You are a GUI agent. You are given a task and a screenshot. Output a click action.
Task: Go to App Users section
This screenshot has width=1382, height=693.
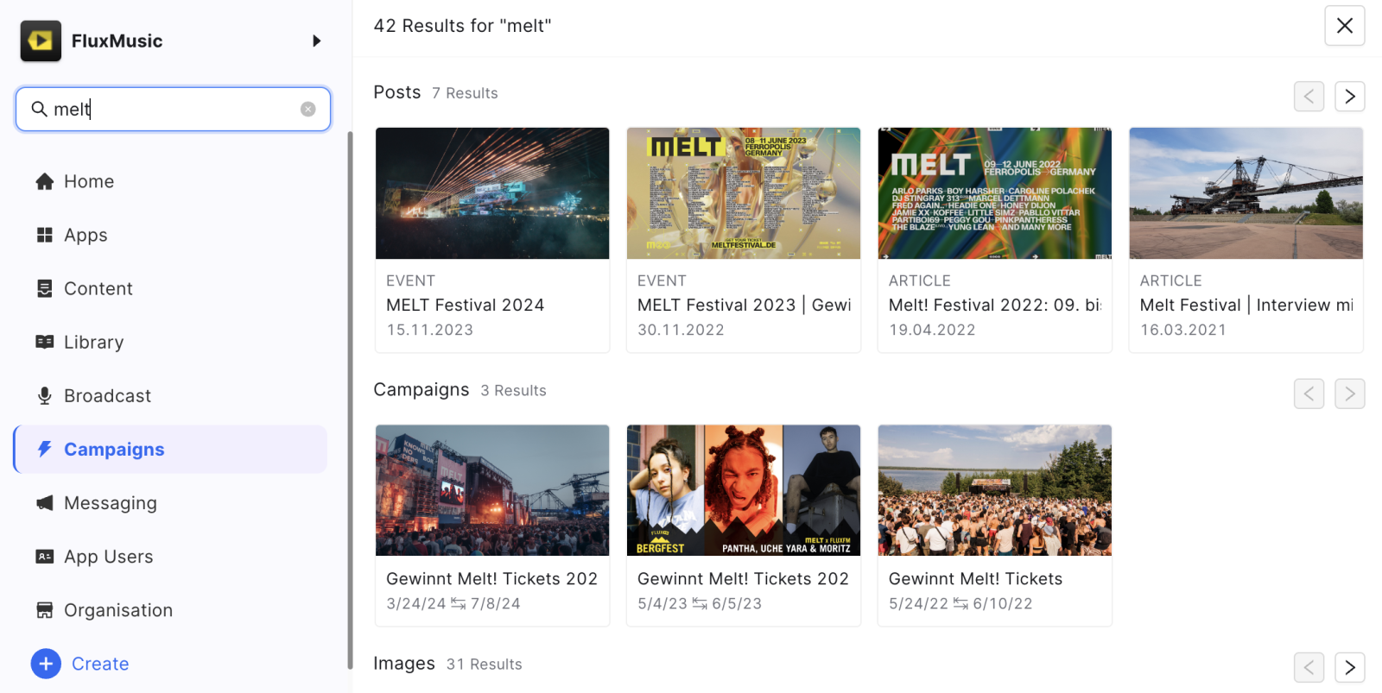[170, 557]
